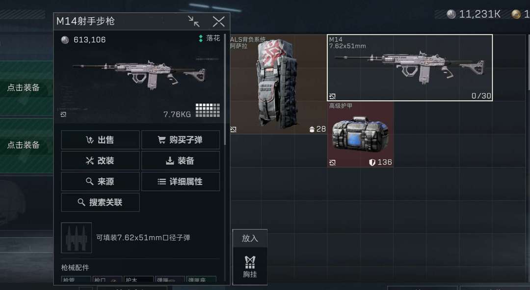Click the 购买子弹 buy ammo button

point(181,140)
